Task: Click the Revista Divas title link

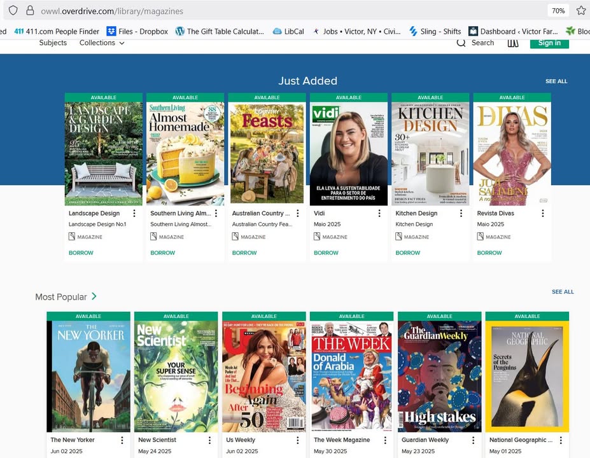Action: (x=495, y=213)
